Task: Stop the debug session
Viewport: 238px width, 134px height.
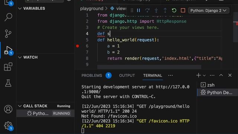Action: coord(183,10)
